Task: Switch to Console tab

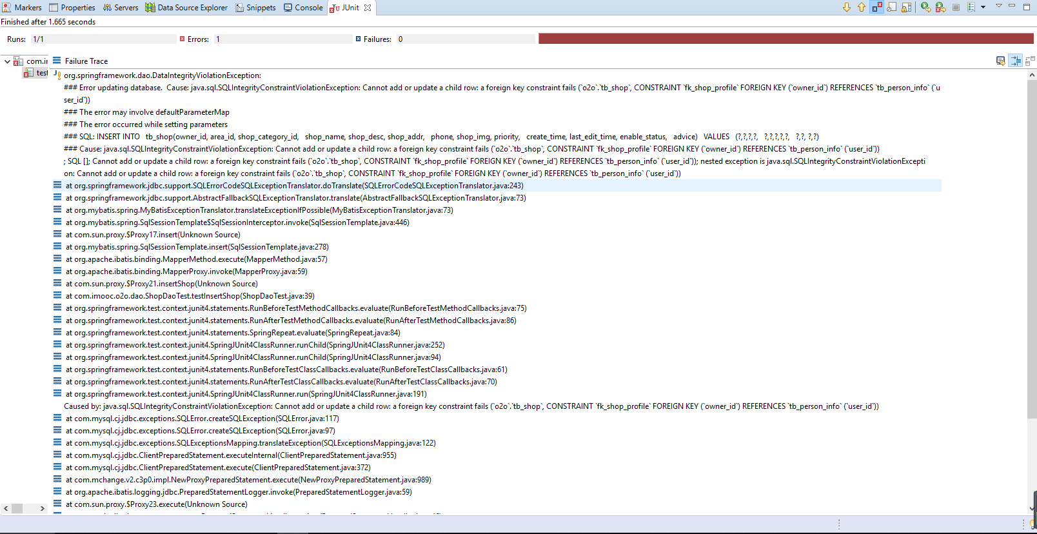Action: click(x=303, y=8)
